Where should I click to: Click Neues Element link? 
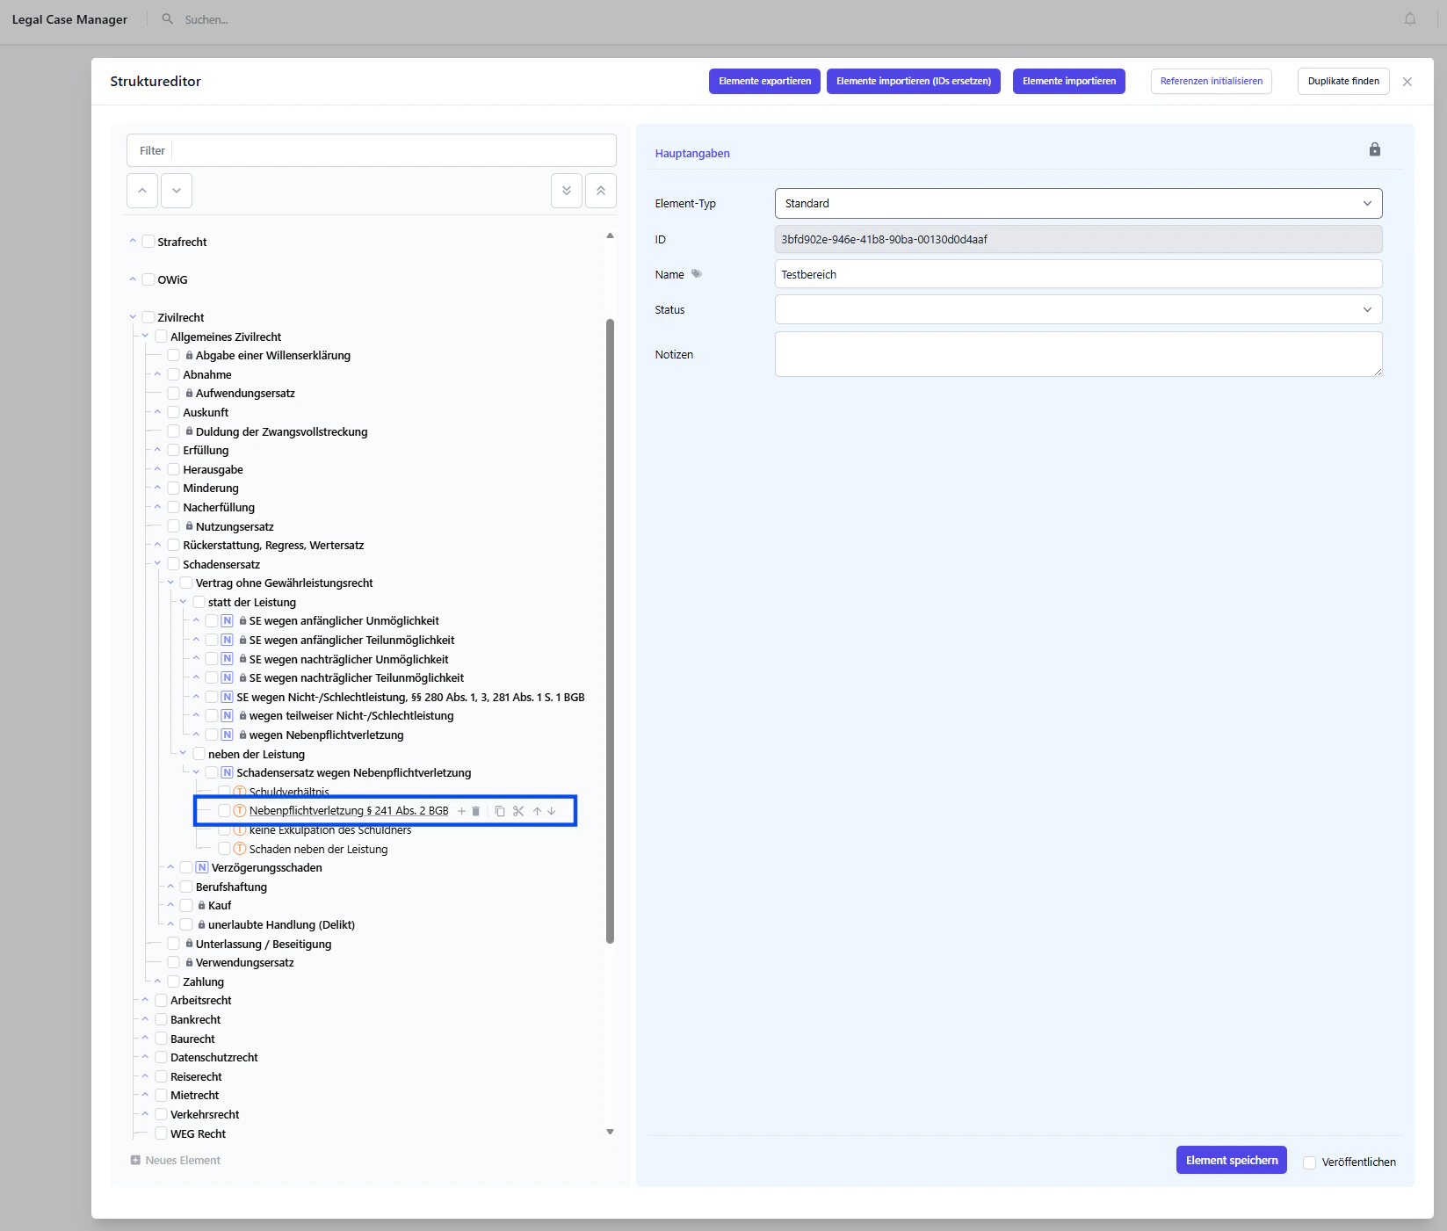183,1161
